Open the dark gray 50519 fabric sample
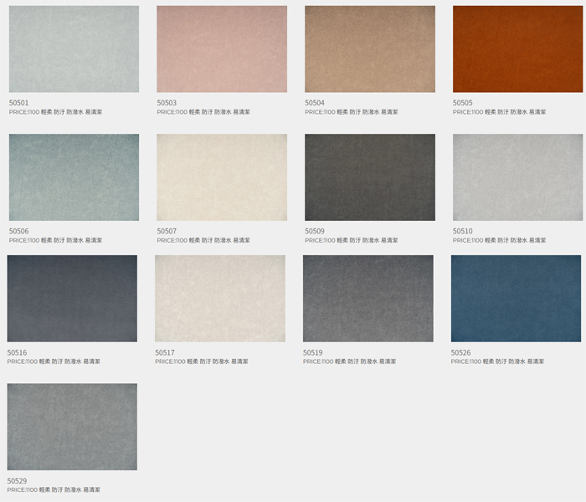586x502 pixels. 368,299
